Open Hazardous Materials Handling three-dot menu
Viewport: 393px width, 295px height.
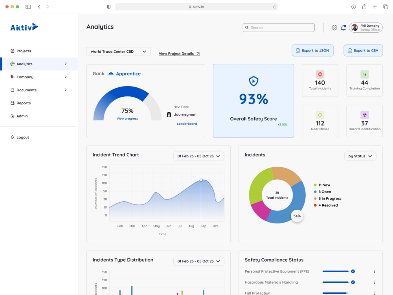pos(374,282)
